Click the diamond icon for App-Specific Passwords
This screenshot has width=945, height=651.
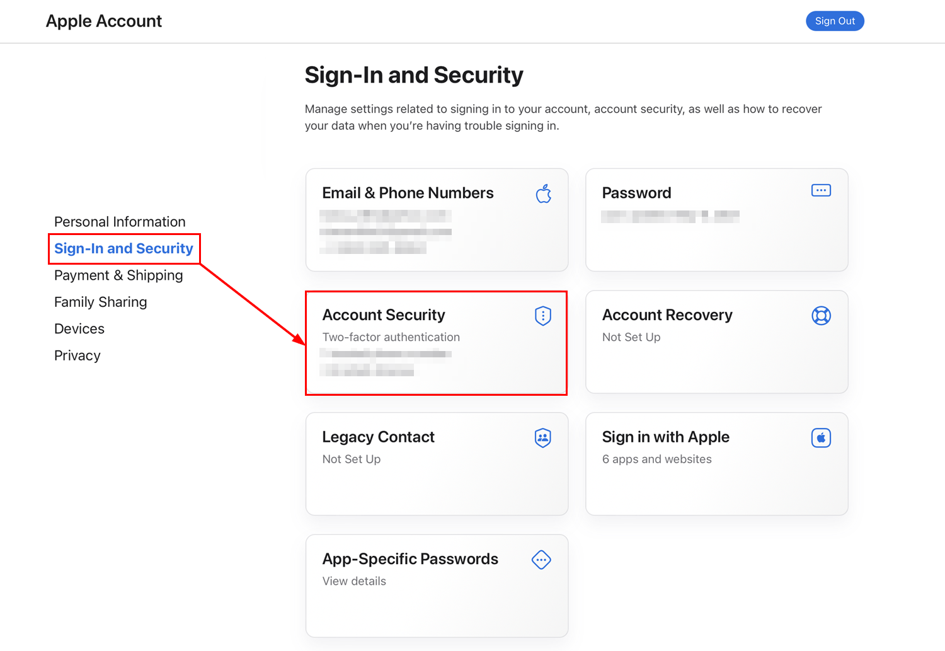tap(542, 560)
